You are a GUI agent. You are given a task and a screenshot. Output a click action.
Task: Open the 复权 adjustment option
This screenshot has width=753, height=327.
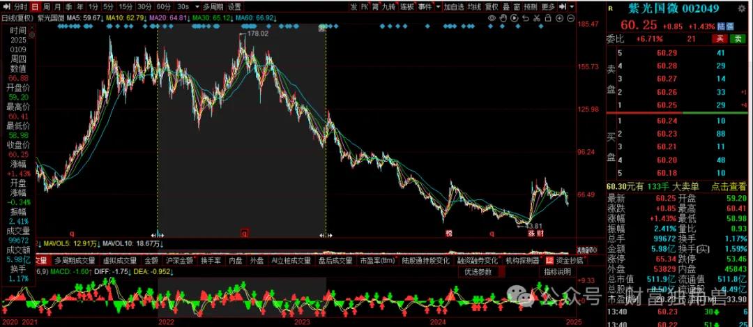point(492,7)
